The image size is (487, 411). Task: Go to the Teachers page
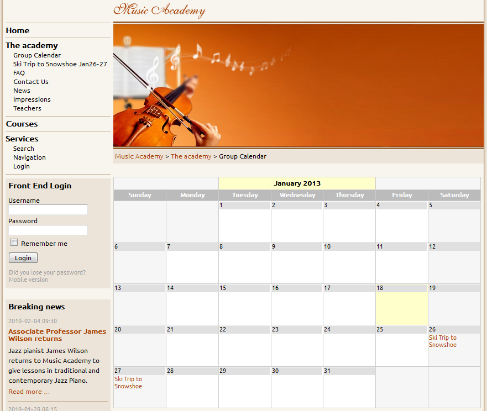pyautogui.click(x=27, y=108)
